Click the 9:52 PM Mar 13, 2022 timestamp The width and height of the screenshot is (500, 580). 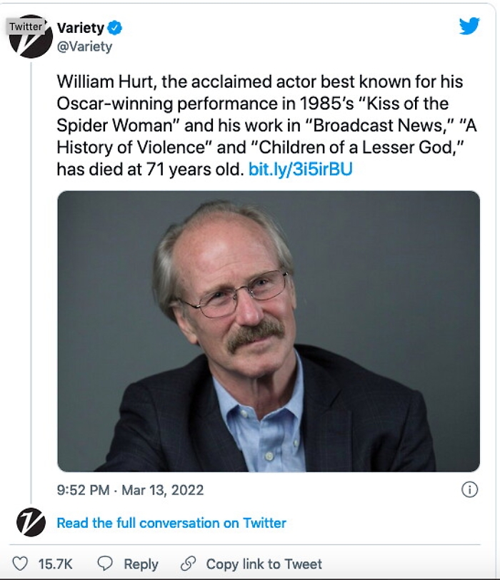click(x=130, y=490)
